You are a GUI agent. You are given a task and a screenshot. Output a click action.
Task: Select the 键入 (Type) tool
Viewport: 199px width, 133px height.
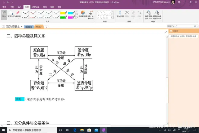coord(4,14)
